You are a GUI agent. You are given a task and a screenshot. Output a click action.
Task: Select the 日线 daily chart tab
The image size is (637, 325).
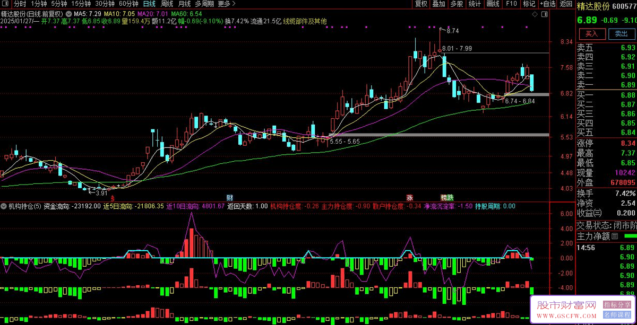[x=149, y=4]
